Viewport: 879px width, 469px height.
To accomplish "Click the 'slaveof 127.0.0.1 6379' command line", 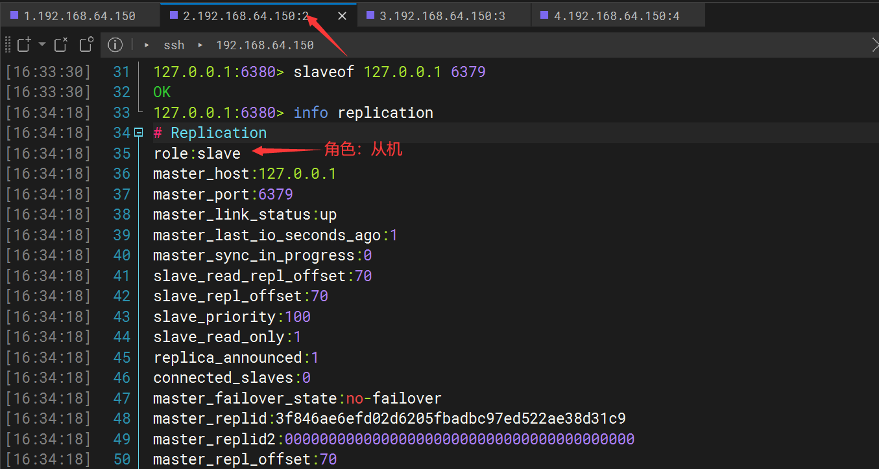I will tap(389, 72).
